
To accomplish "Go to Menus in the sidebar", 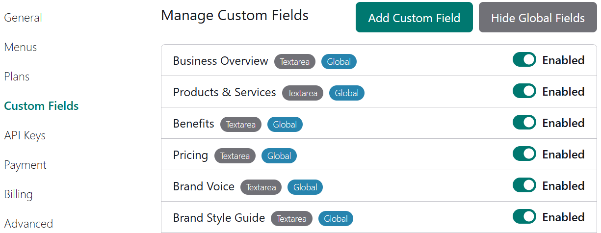I will [x=21, y=47].
